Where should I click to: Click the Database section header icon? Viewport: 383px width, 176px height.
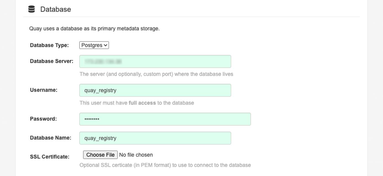31,9
